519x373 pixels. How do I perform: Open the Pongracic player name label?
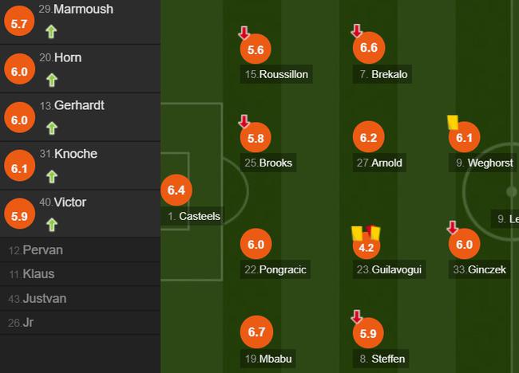click(x=275, y=269)
